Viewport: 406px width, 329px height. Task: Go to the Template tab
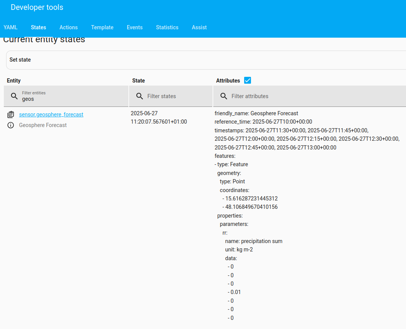click(102, 27)
